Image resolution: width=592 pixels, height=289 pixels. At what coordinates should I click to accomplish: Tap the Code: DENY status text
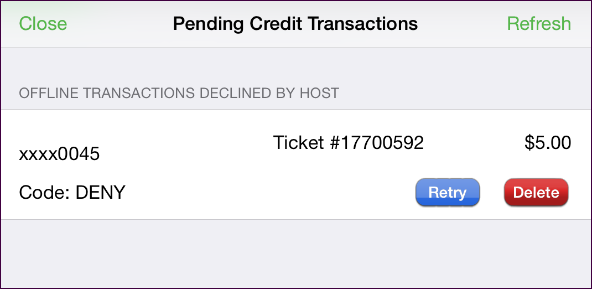pos(72,193)
